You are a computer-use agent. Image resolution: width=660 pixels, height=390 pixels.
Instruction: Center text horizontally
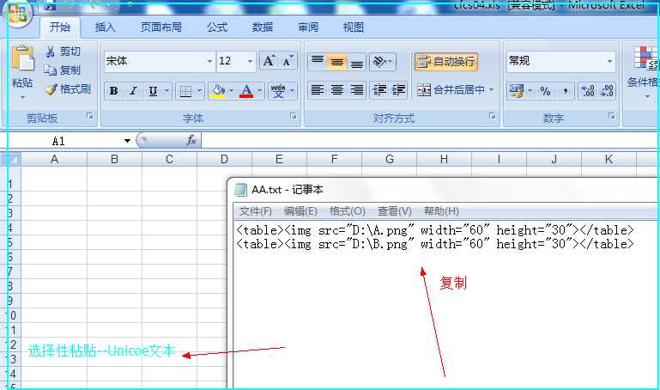[336, 89]
